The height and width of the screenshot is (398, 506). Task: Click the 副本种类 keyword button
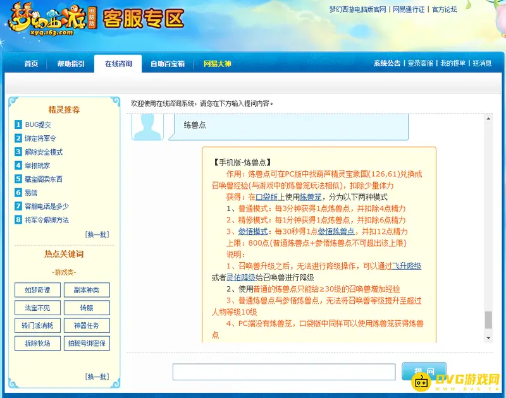(87, 290)
